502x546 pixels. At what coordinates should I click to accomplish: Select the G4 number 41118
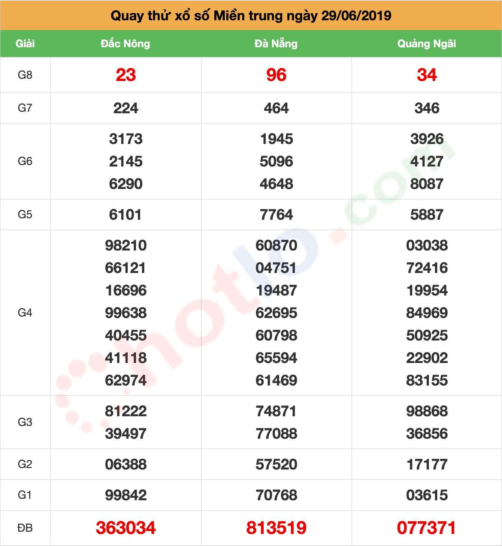click(126, 358)
